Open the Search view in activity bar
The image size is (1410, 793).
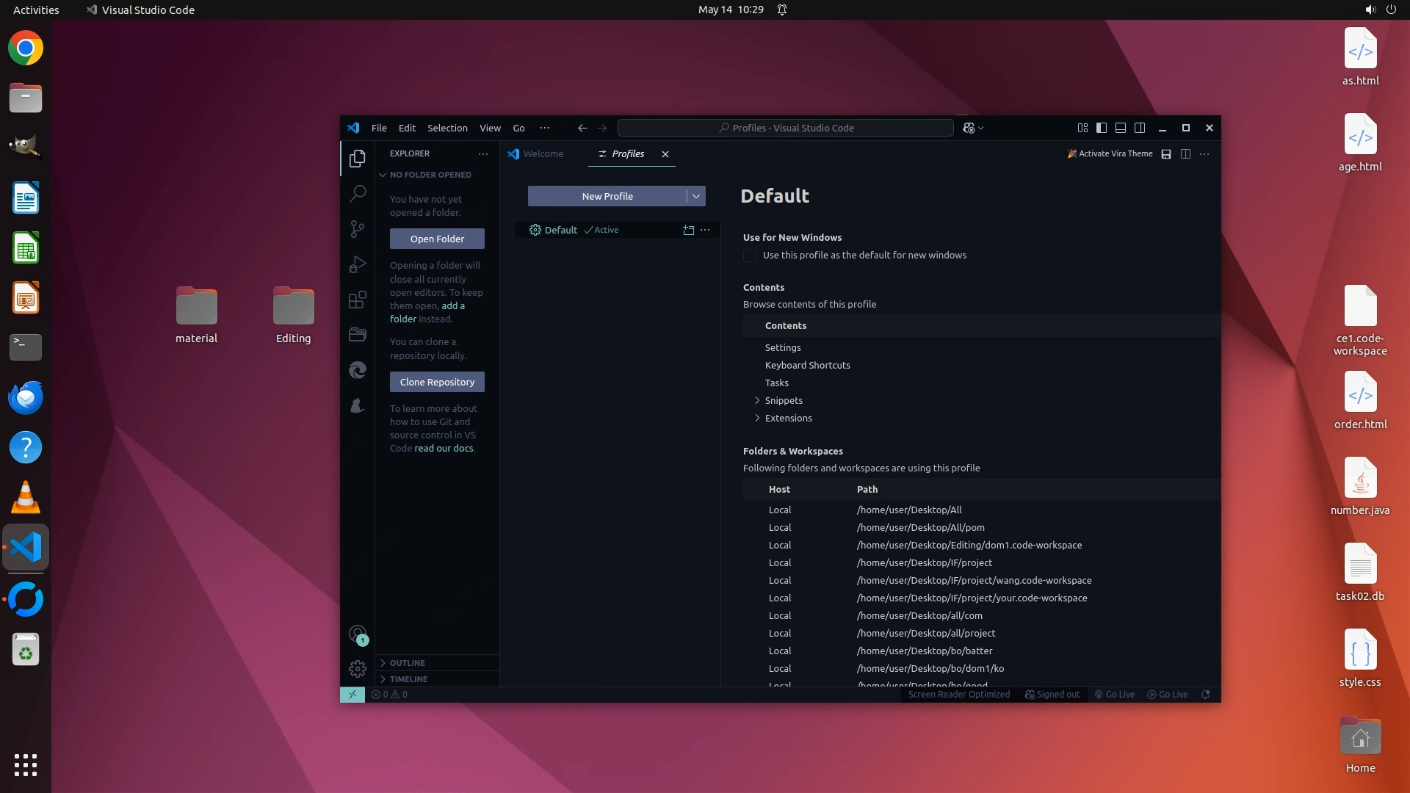click(358, 194)
